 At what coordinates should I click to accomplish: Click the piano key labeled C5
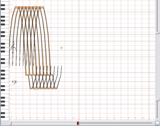pos(4,11)
